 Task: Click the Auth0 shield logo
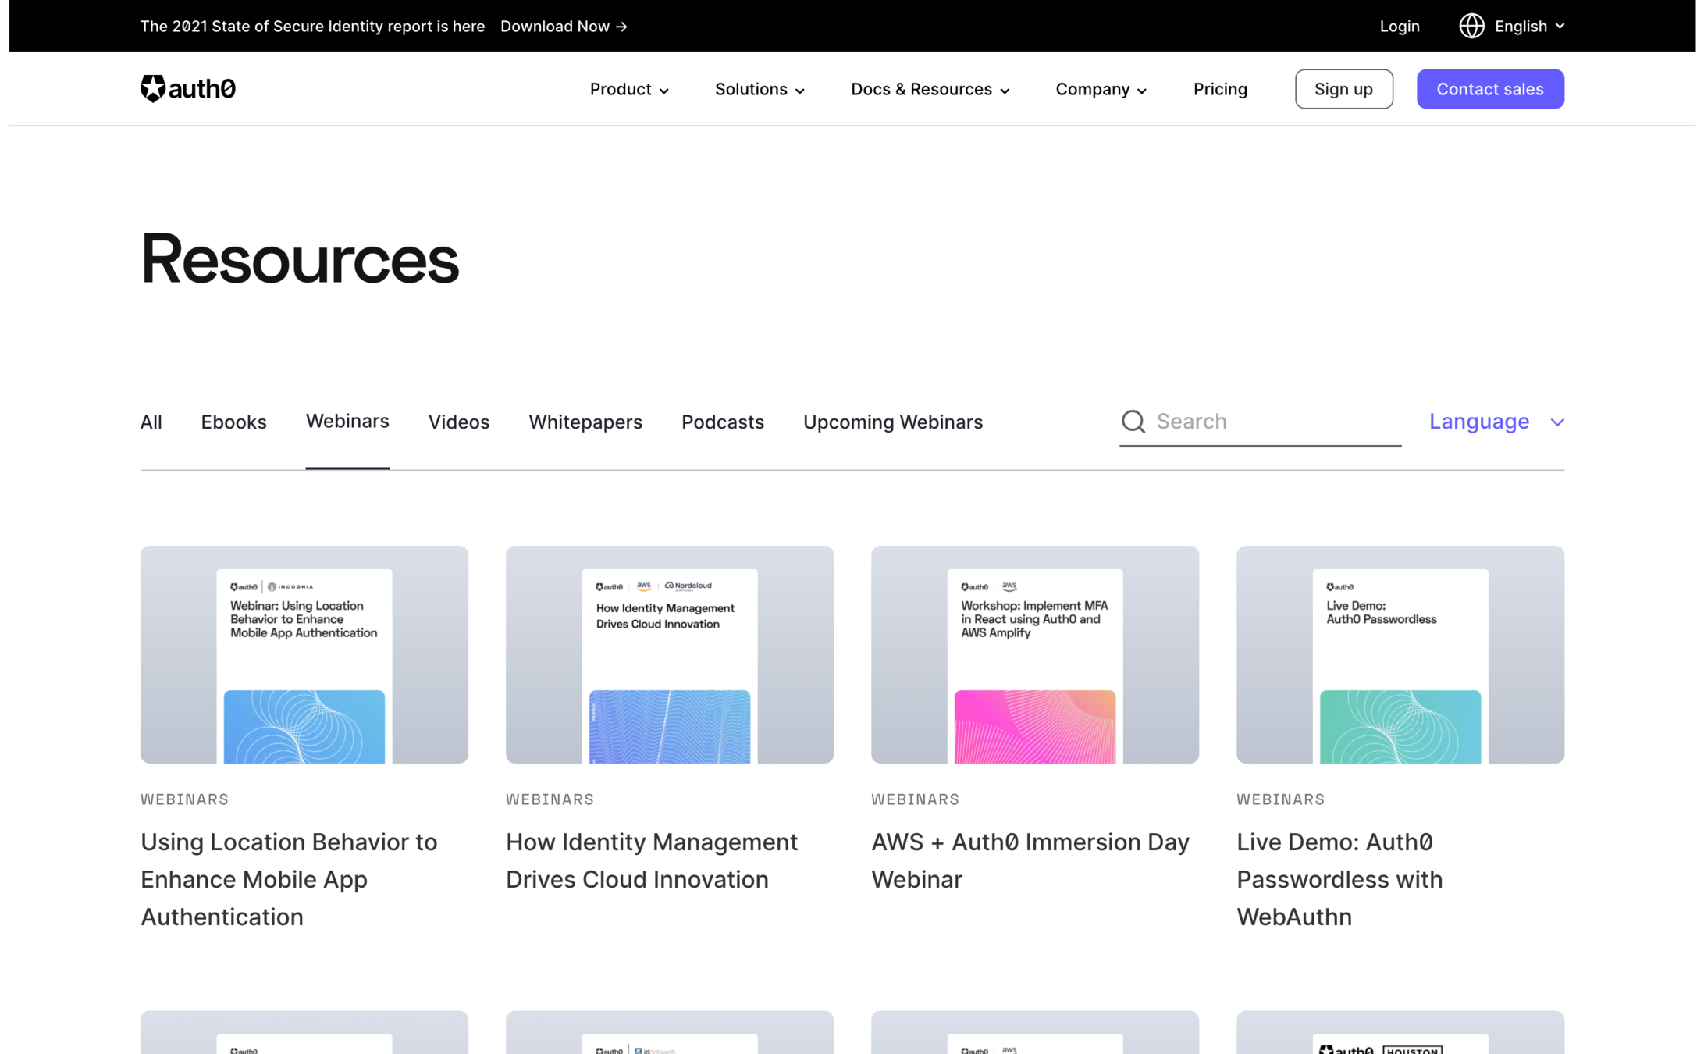[153, 88]
